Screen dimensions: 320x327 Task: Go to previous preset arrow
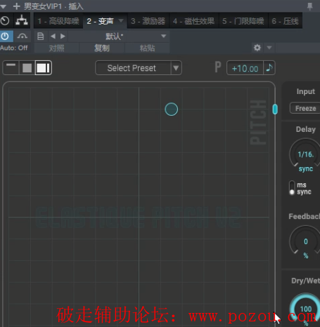53,36
